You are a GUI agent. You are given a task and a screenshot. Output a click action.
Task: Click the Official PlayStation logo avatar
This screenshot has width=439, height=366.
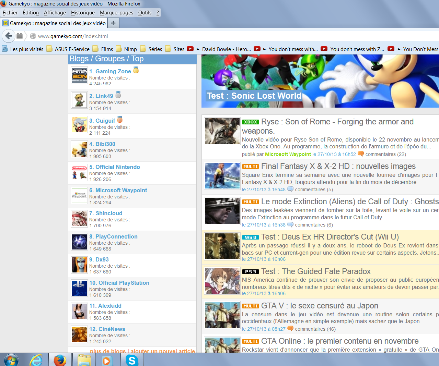(79, 288)
